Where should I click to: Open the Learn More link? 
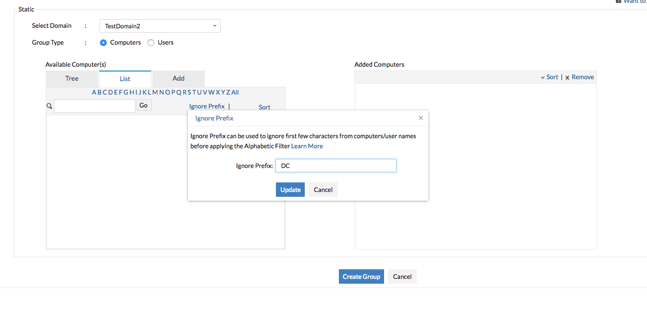coord(307,146)
